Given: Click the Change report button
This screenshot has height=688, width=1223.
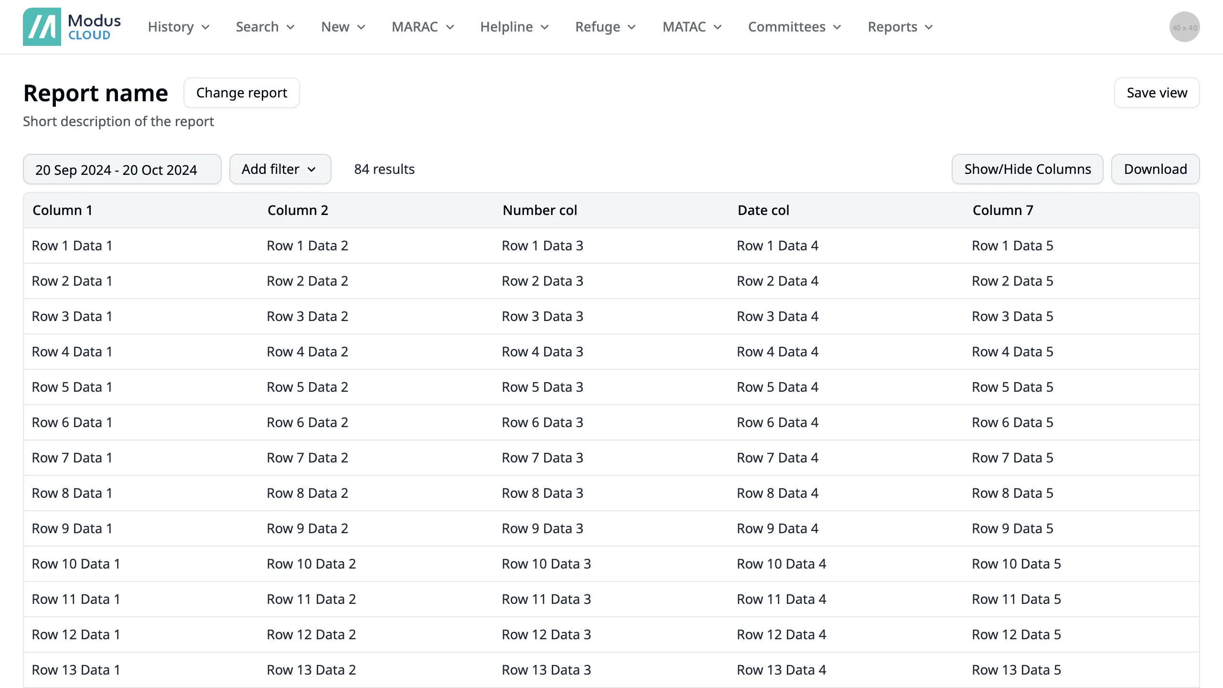Looking at the screenshot, I should point(241,93).
